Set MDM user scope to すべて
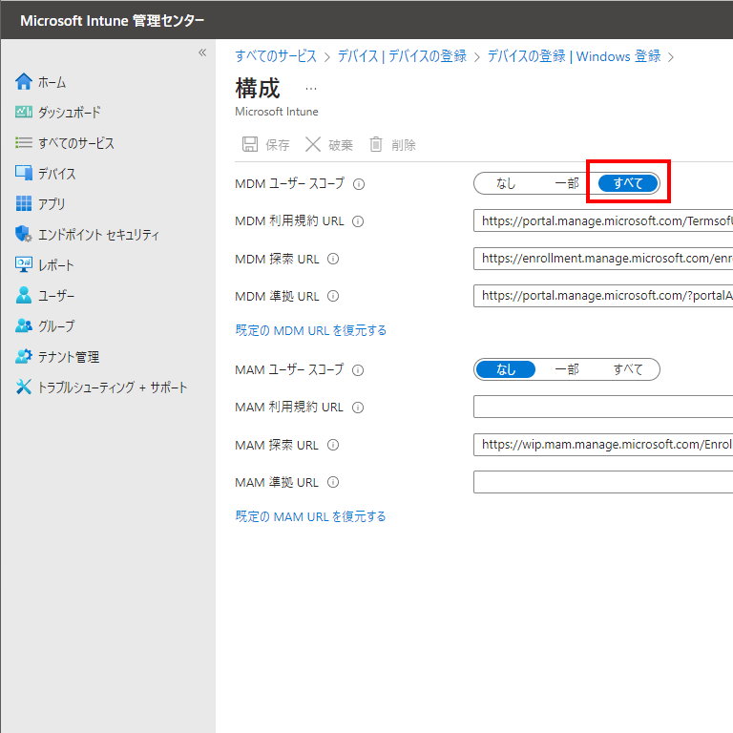This screenshot has height=733, width=733. (628, 183)
